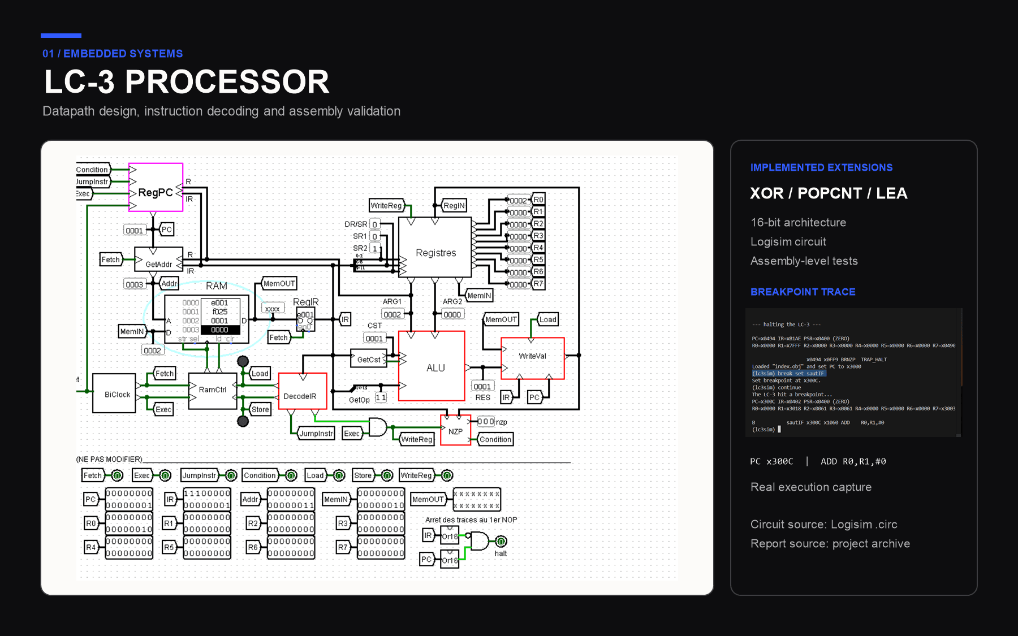
Task: Click the magenta RegPC block
Action: pos(156,187)
